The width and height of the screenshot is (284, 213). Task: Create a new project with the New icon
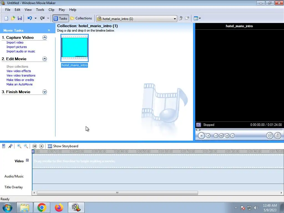tap(6, 18)
